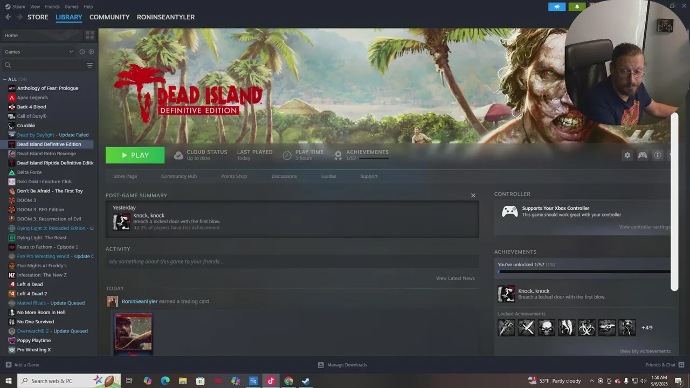This screenshot has width=690, height=388.
Task: Click the achievements progress bar near play time
Action: click(x=374, y=158)
